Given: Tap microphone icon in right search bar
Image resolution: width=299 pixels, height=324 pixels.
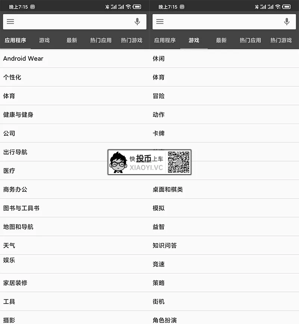Looking at the screenshot, I should [x=287, y=22].
